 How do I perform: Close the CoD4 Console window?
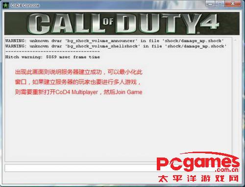coord(233,3)
